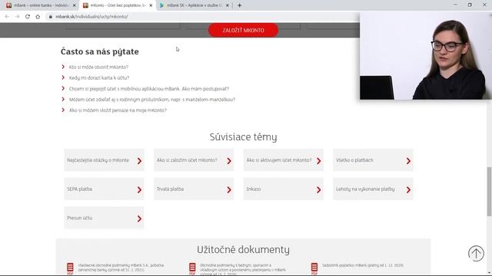Click chevron beside 'Kto si môže otvoriť mKonto?'
Image resolution: width=492 pixels, height=276 pixels.
[63, 67]
